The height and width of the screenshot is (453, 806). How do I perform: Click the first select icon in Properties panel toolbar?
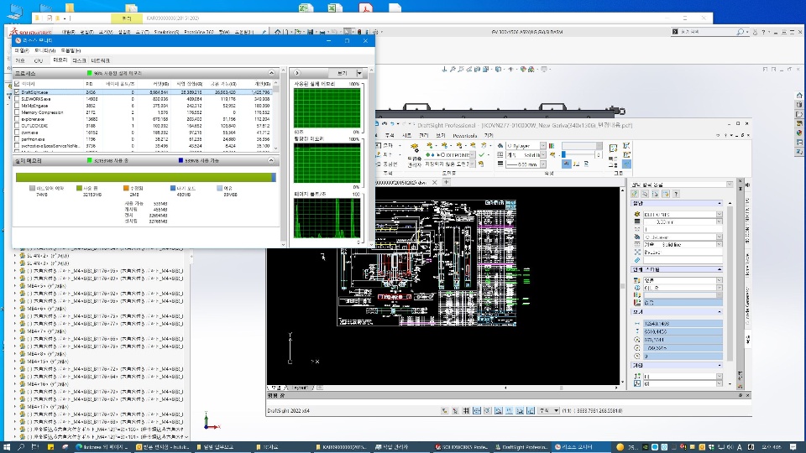pyautogui.click(x=635, y=193)
